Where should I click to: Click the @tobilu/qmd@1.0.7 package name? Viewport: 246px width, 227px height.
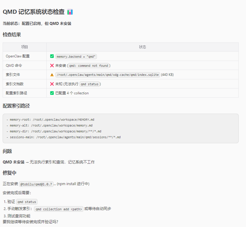(x=36, y=184)
